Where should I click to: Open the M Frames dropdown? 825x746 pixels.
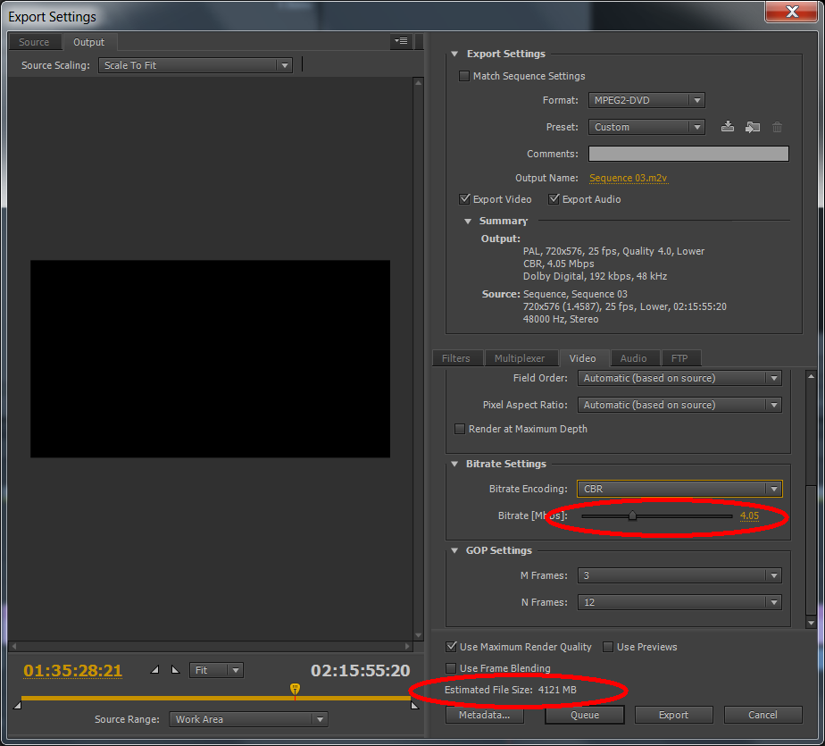(679, 575)
